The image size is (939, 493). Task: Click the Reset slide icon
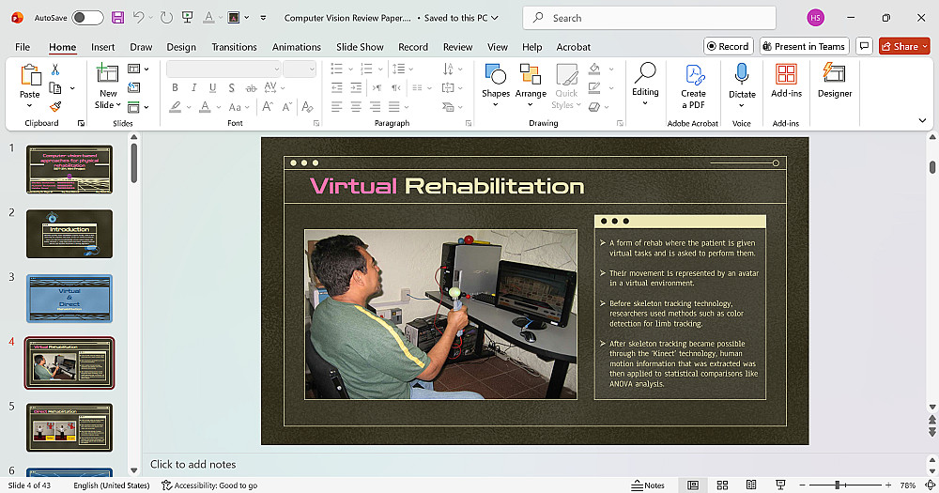pyautogui.click(x=134, y=88)
